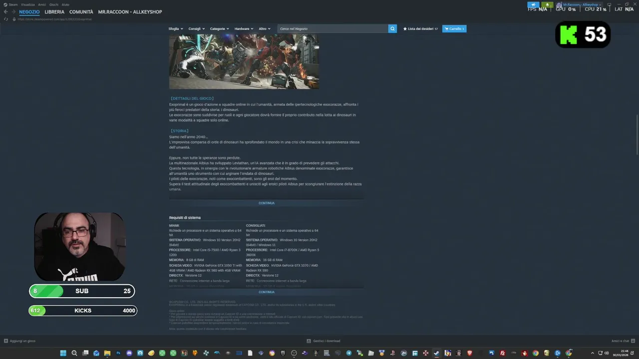
Task: Click the 'CONSIGLIATI:' requirements label
Action: tap(256, 226)
